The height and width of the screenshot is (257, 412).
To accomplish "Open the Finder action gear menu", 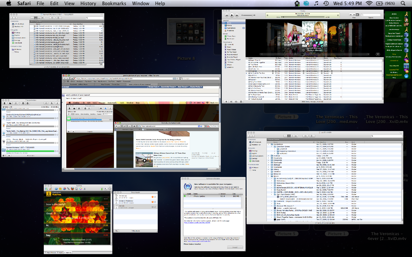I will click(x=312, y=136).
